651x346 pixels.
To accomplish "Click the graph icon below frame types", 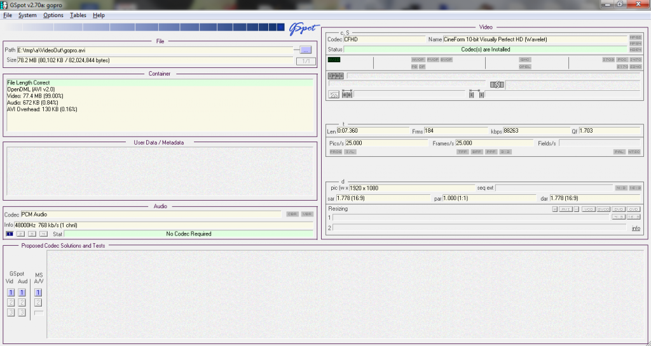I will click(x=334, y=95).
